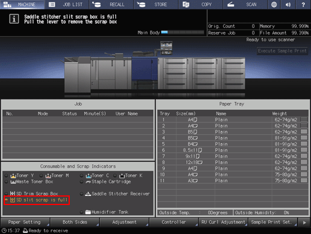Click the Orig. Count value
Viewport: 311px width, 234px height.
[x=253, y=26]
